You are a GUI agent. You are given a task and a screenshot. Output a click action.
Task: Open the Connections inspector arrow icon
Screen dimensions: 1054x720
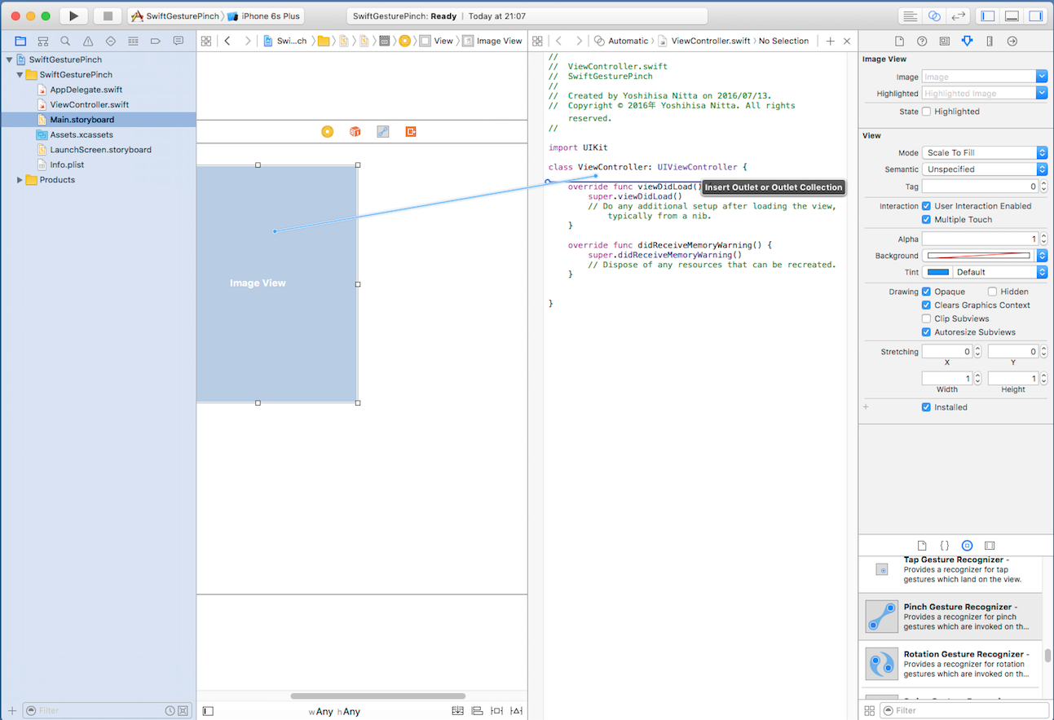tap(1012, 41)
